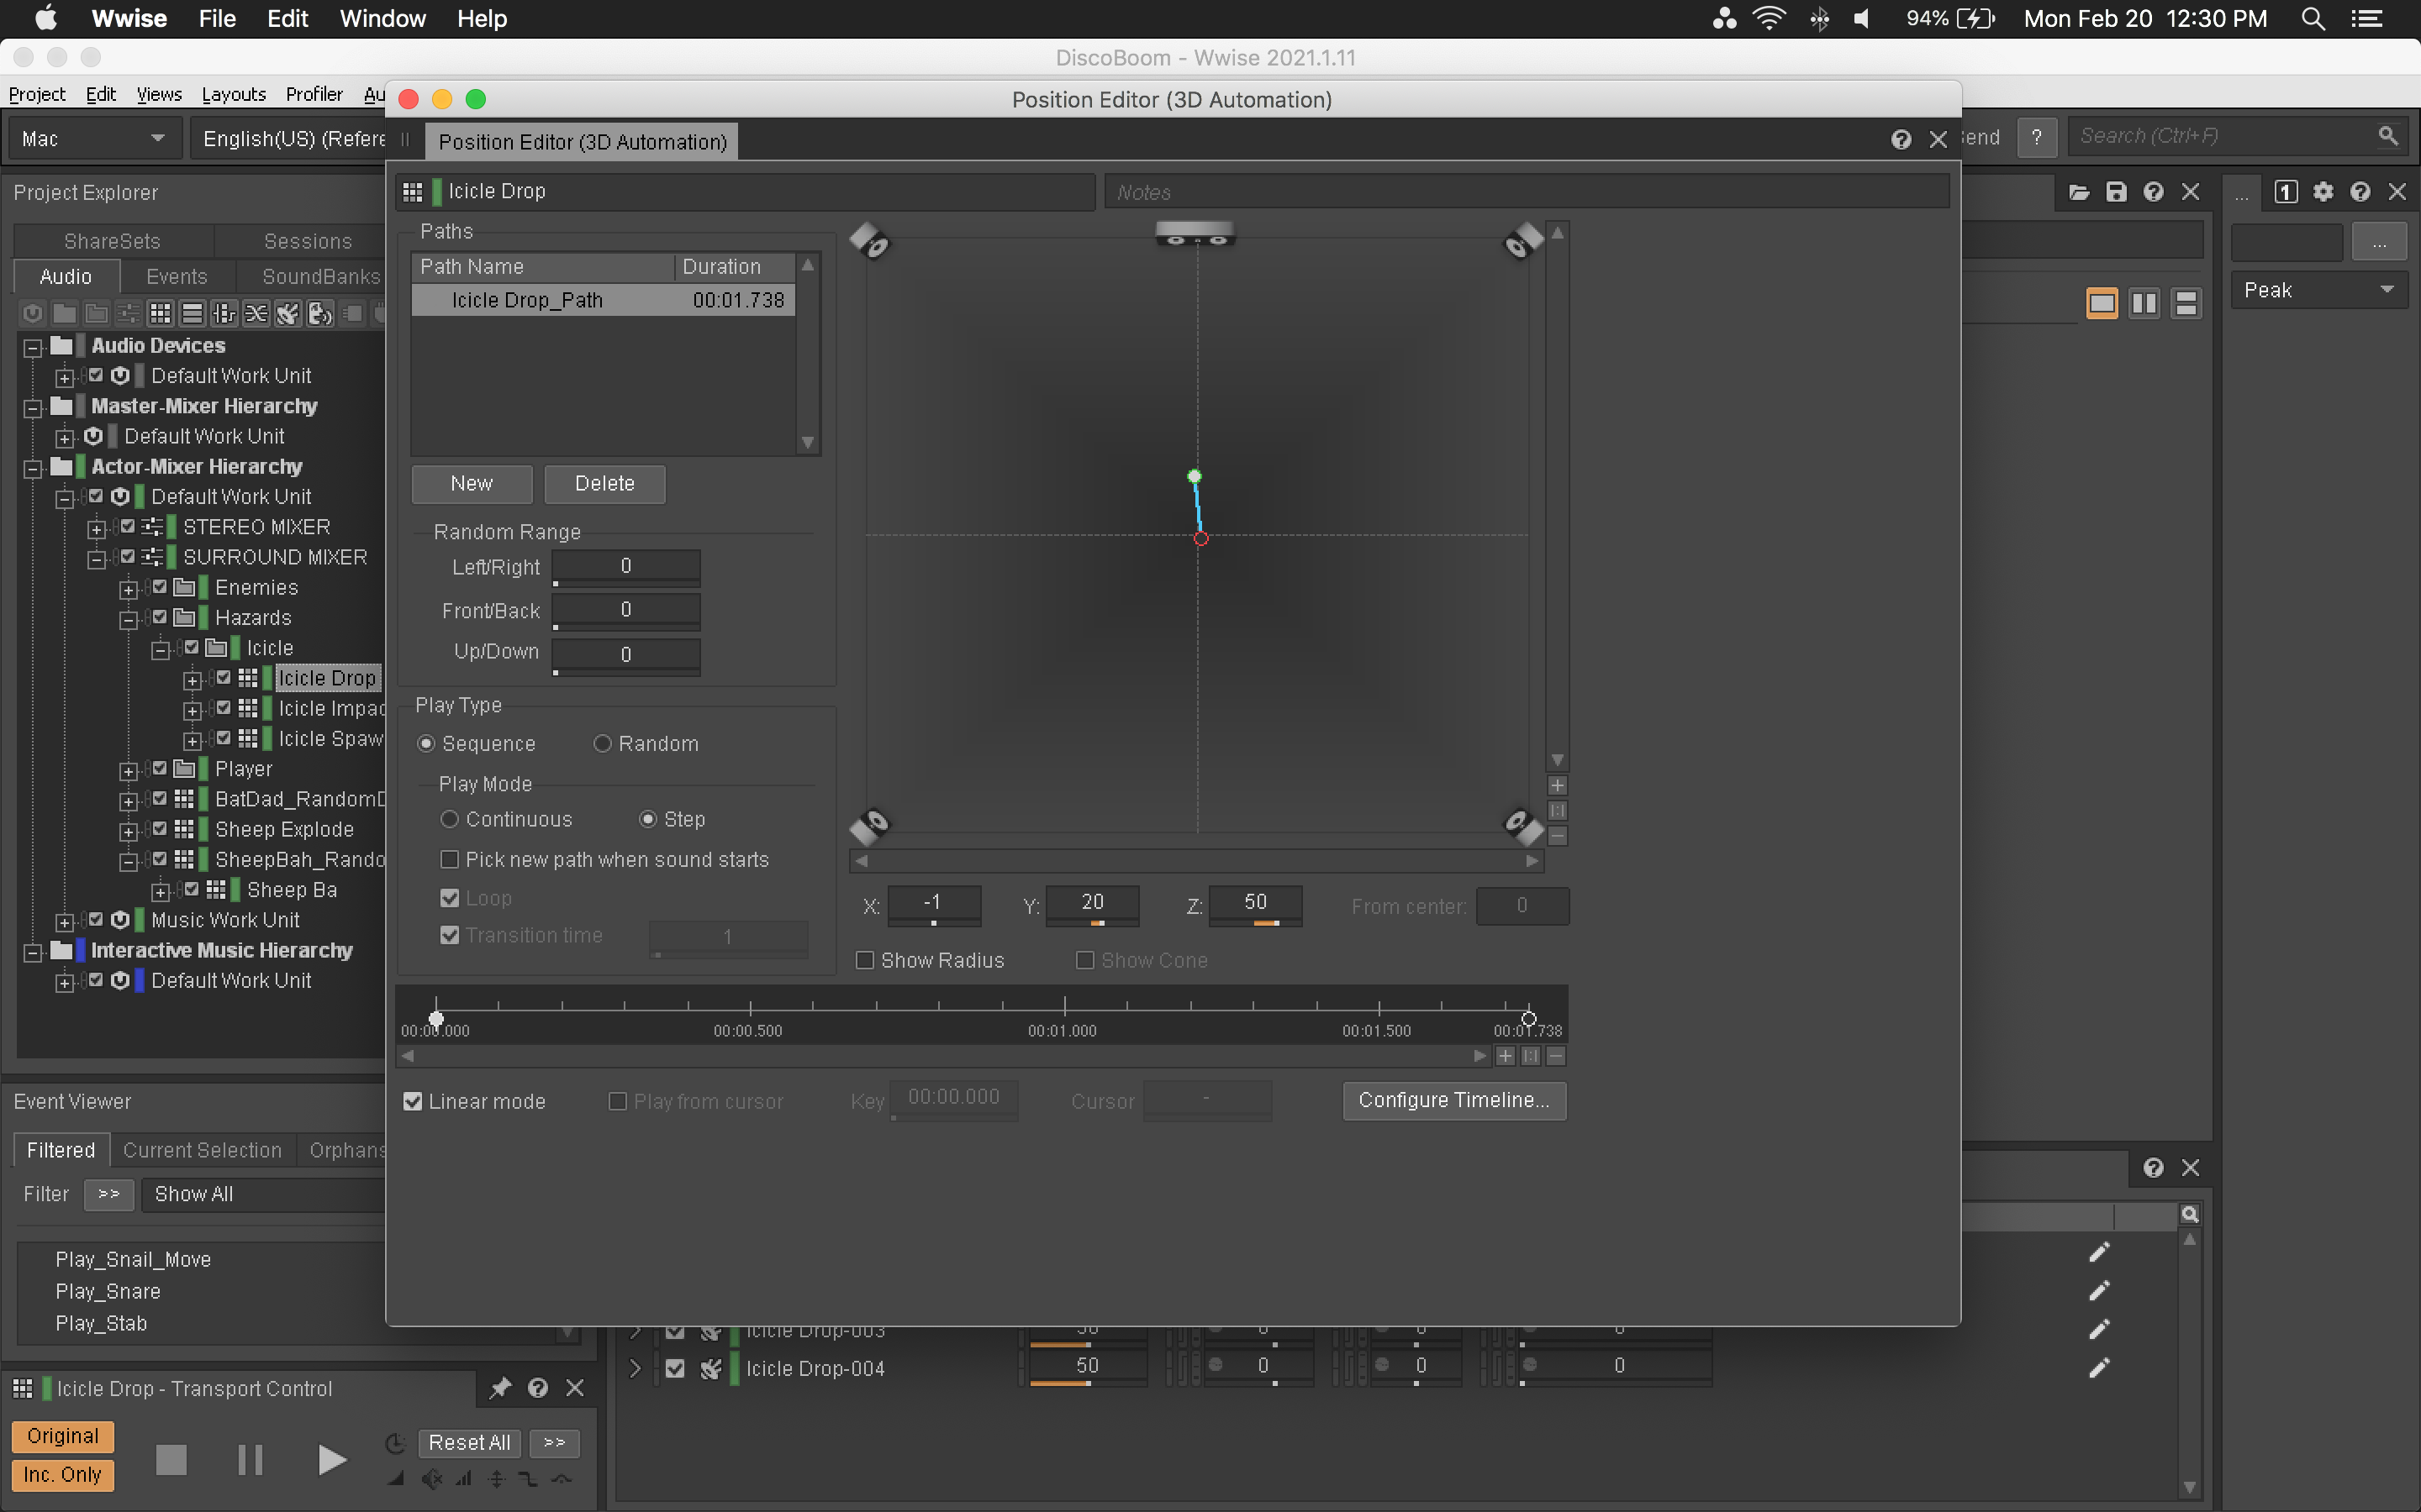Select Step play mode radio button
The image size is (2421, 1512).
pos(646,817)
